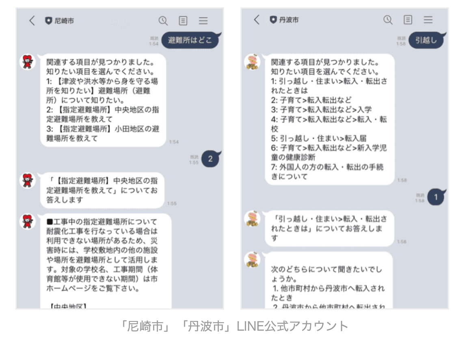Tap the red 尼崎市 mascot avatar on the first reply
The image size is (462, 338).
tap(28, 62)
